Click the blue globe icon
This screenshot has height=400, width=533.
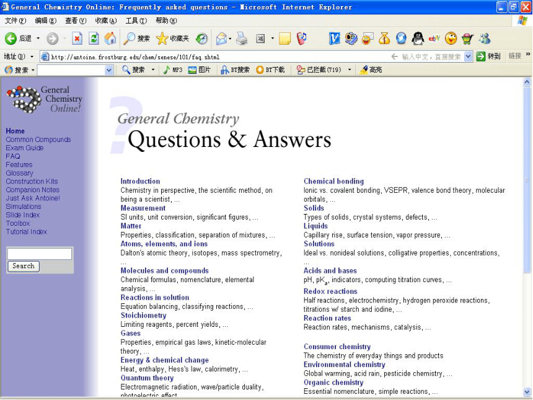(x=401, y=38)
